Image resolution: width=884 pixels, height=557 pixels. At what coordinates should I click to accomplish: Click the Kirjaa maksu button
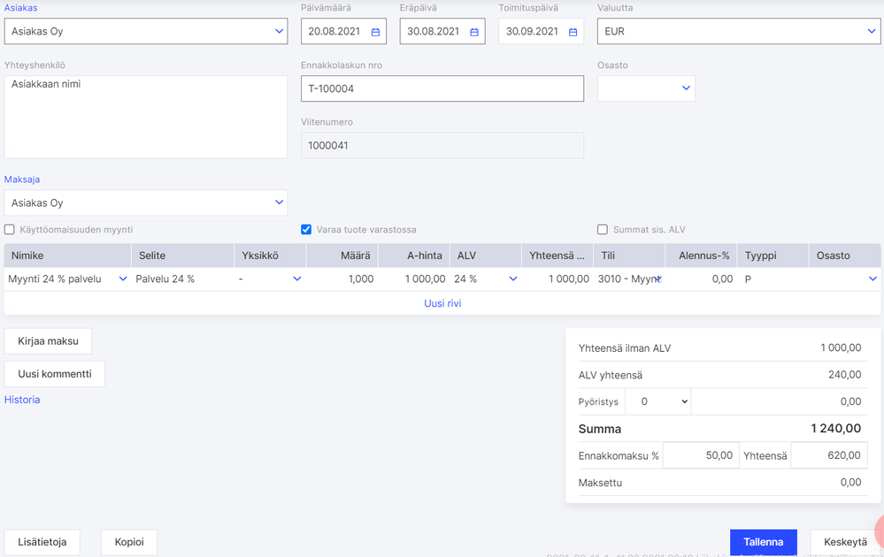pos(48,341)
